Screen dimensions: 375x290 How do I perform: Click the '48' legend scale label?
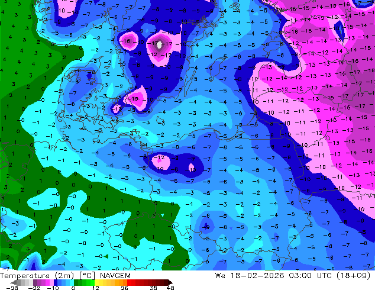[170, 288]
